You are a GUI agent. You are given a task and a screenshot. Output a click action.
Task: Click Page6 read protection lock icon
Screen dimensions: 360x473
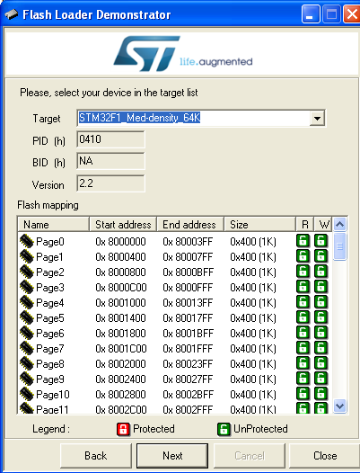303,333
